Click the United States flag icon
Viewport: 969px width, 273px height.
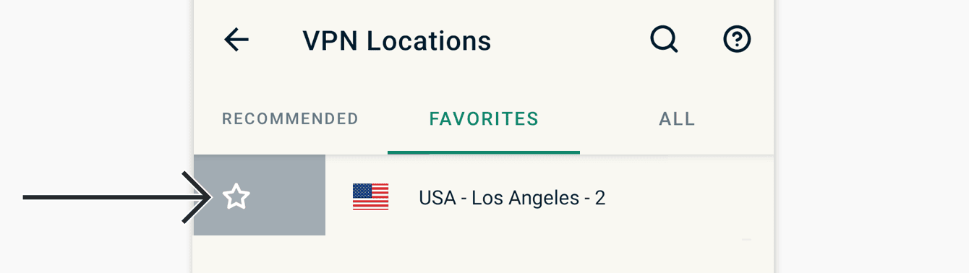370,196
